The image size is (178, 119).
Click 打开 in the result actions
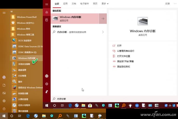tap(119, 46)
